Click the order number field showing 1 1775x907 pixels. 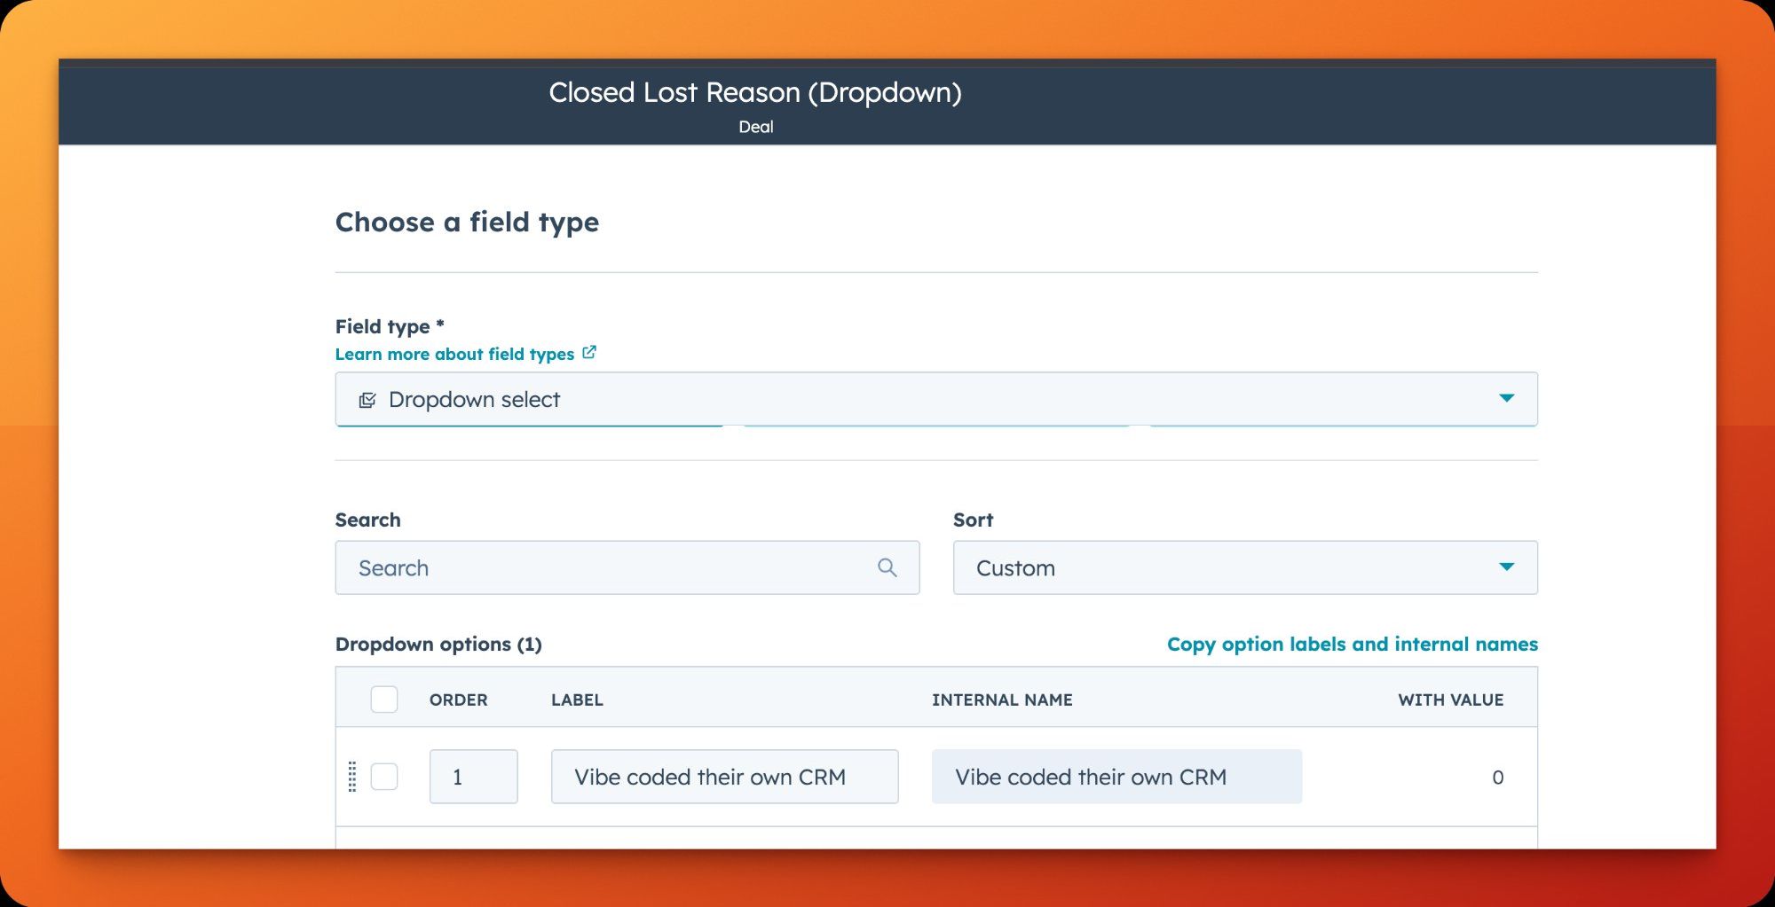click(x=473, y=777)
